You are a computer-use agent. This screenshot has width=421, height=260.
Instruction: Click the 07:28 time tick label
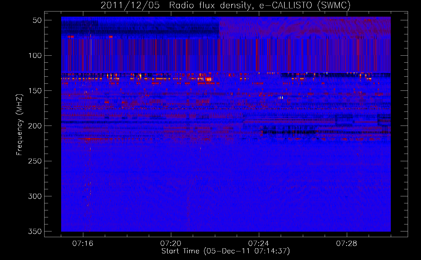[347, 243]
